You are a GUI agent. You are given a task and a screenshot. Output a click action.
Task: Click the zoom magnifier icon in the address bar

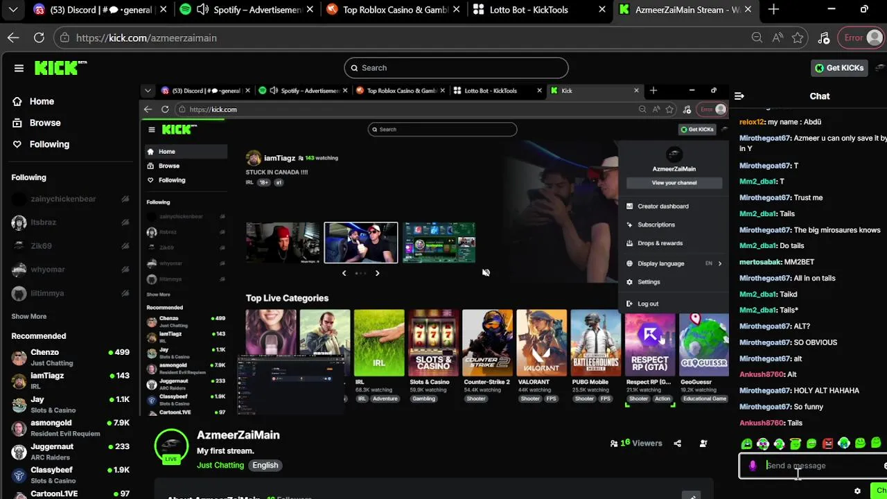(x=757, y=38)
